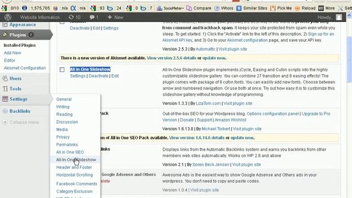Click the page vertical scrollbar thumb

pos(349,59)
